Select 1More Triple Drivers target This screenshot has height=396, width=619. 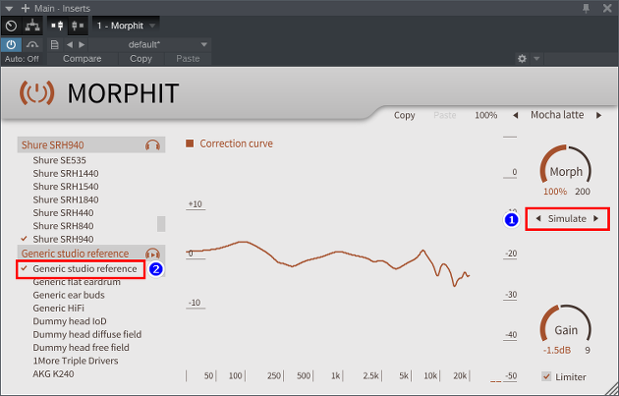pos(76,361)
